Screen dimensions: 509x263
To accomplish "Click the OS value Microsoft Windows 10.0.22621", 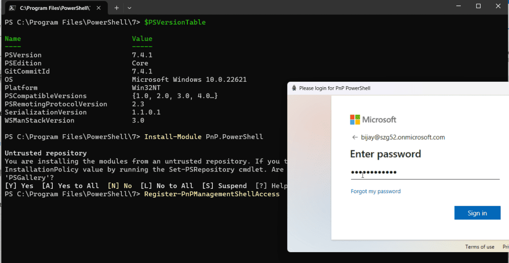I will tap(189, 80).
